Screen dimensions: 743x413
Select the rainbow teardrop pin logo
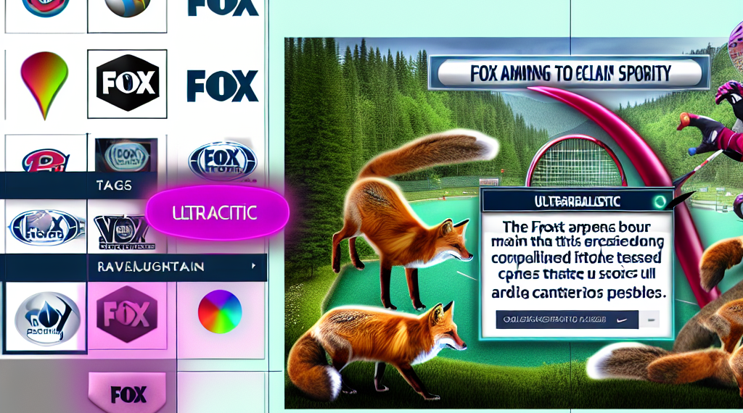pyautogui.click(x=44, y=84)
